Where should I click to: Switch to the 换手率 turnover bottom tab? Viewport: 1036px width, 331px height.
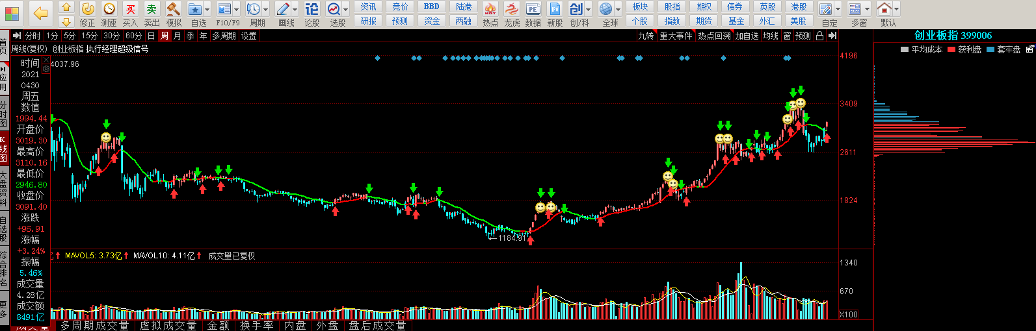256,325
